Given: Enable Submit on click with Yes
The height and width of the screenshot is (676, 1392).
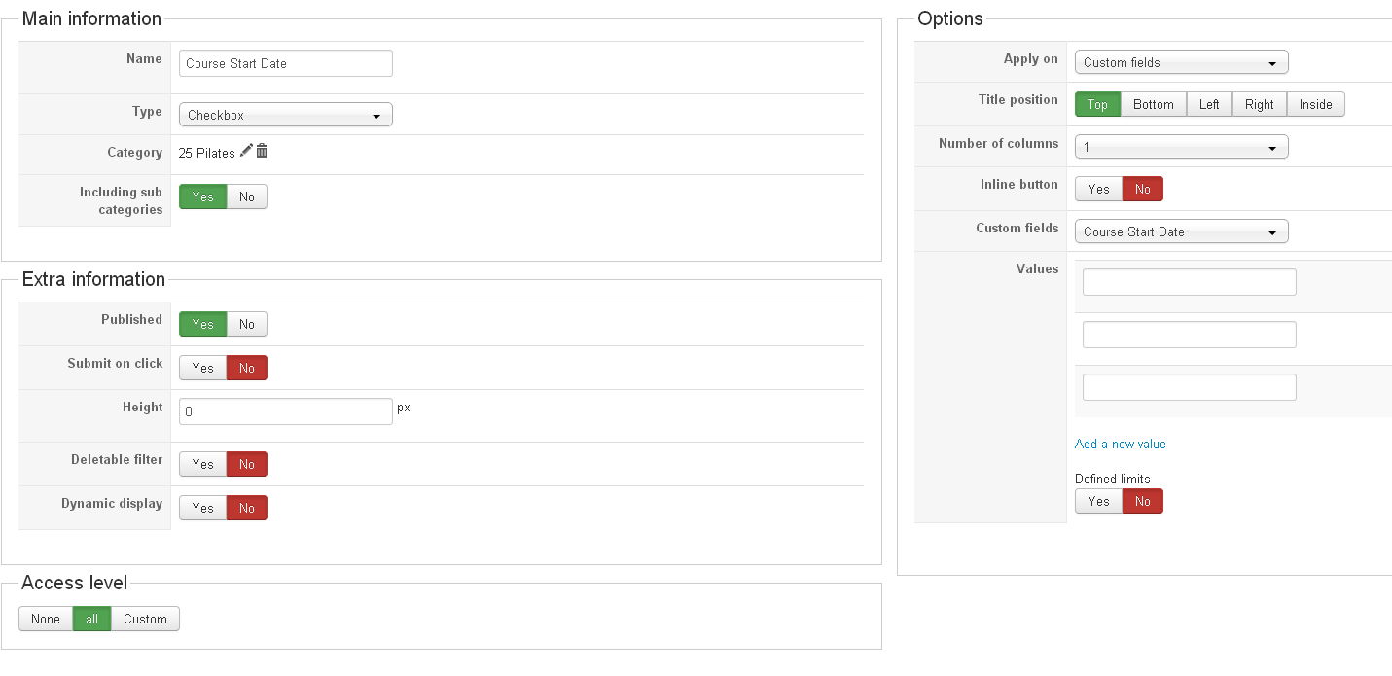Looking at the screenshot, I should 202,368.
